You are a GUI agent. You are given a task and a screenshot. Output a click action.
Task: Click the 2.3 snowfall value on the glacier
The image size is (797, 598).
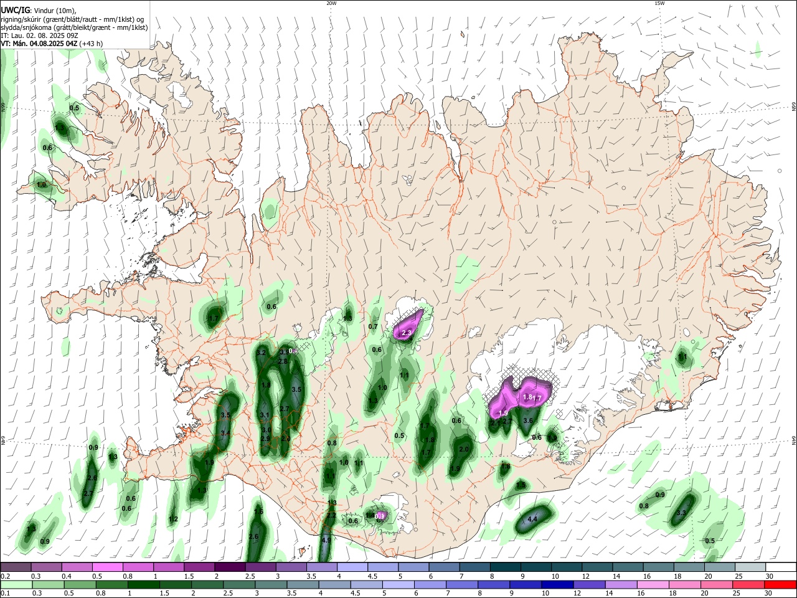click(407, 333)
